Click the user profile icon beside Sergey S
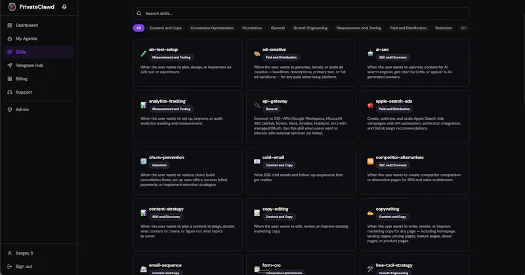 10,253
